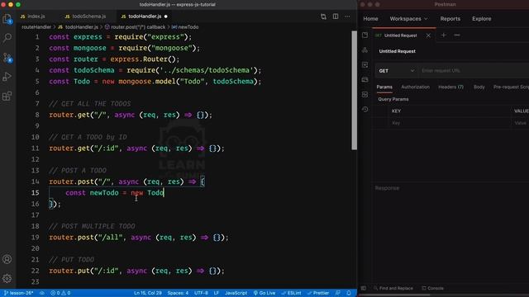
Task: Click the newTodo breadcrumb
Action: pos(185,27)
